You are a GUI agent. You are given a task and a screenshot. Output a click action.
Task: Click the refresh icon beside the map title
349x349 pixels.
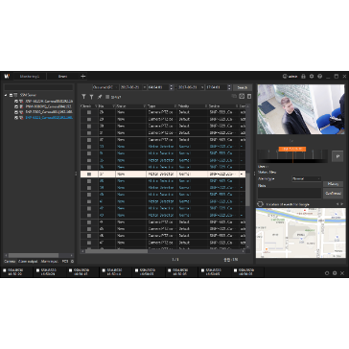tap(260, 204)
